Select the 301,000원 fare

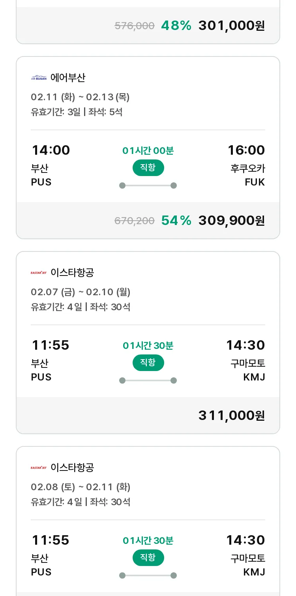click(x=231, y=26)
